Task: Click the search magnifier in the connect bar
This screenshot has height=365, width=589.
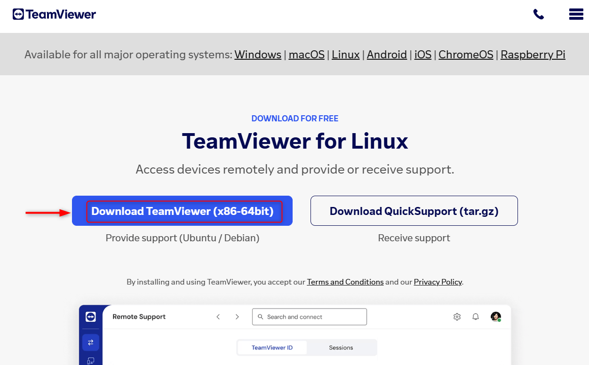Action: coord(260,317)
